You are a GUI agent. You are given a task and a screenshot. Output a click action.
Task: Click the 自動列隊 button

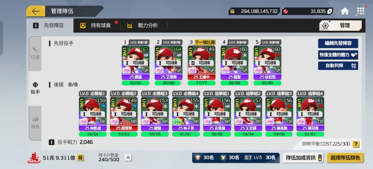(x=338, y=66)
